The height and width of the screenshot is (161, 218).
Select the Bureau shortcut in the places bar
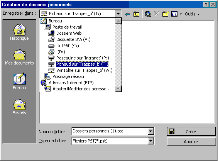coord(19,81)
